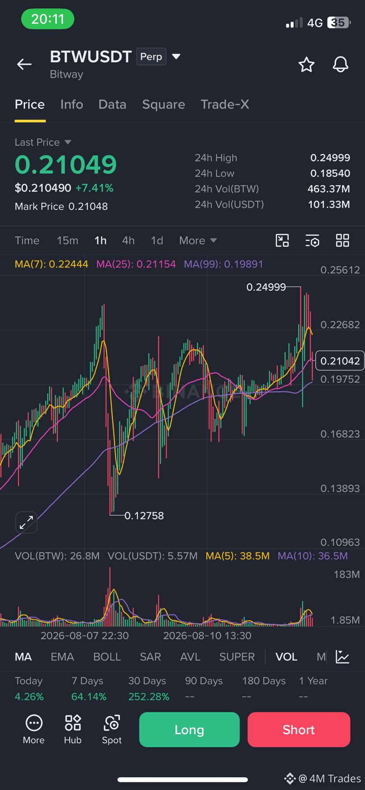365x790 pixels.
Task: Tap the Perp contract type badge
Action: tap(151, 56)
